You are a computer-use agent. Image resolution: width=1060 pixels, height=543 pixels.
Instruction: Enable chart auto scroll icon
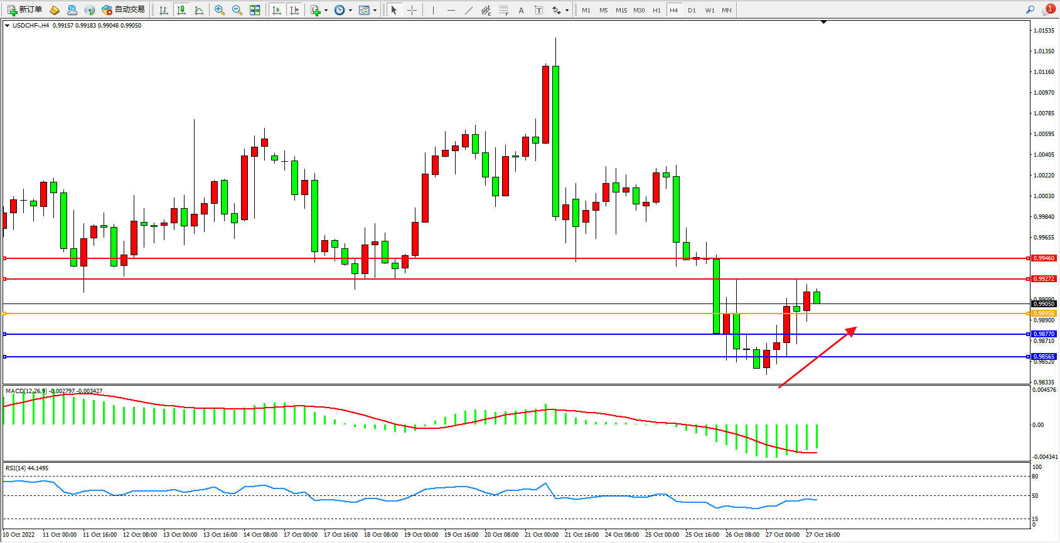coord(277,10)
